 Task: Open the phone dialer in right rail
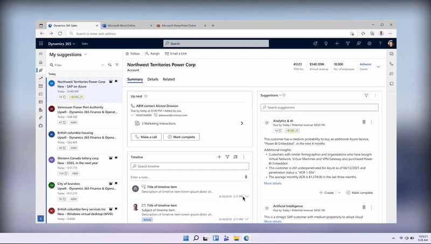pos(392,64)
